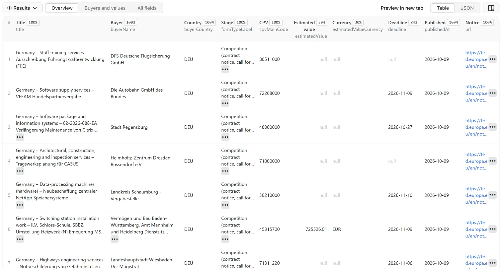Screen dimensions: 502x269
Task: Click CPV code 80511000
Action: (x=269, y=59)
